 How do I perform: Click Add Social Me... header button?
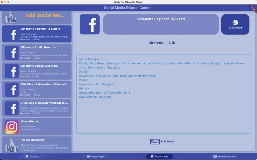click(x=45, y=15)
